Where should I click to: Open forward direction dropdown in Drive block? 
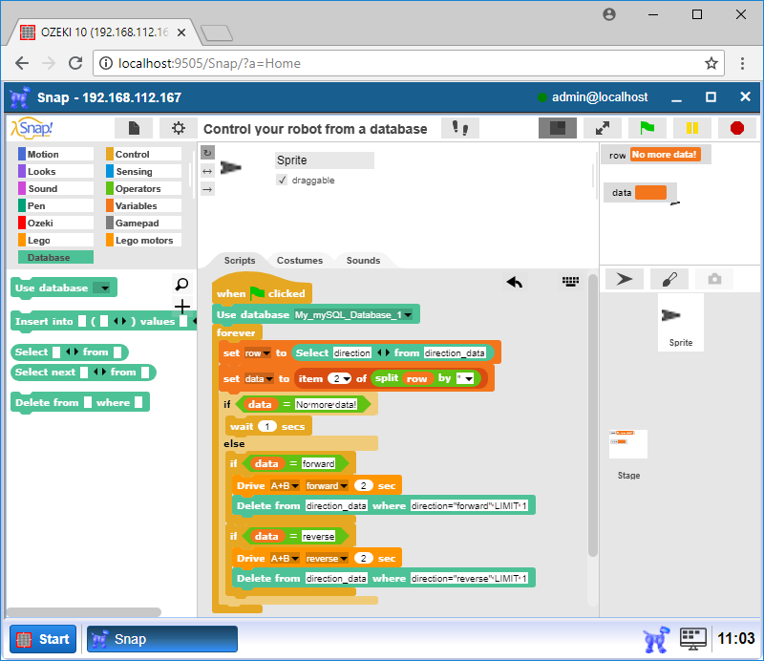[344, 486]
